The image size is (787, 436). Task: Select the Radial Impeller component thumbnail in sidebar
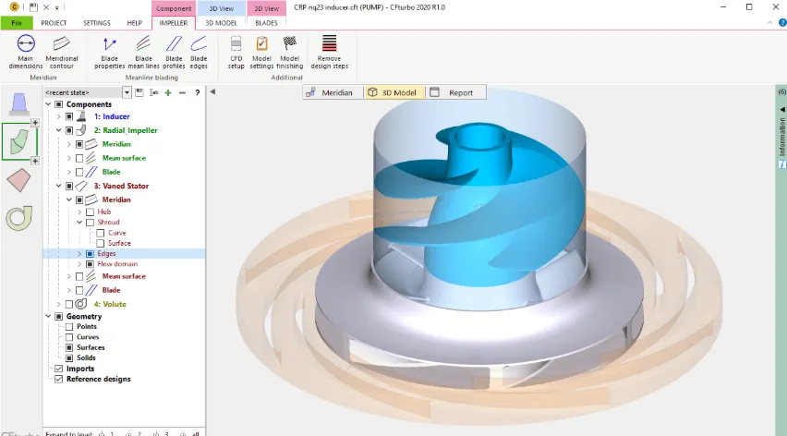pos(19,142)
